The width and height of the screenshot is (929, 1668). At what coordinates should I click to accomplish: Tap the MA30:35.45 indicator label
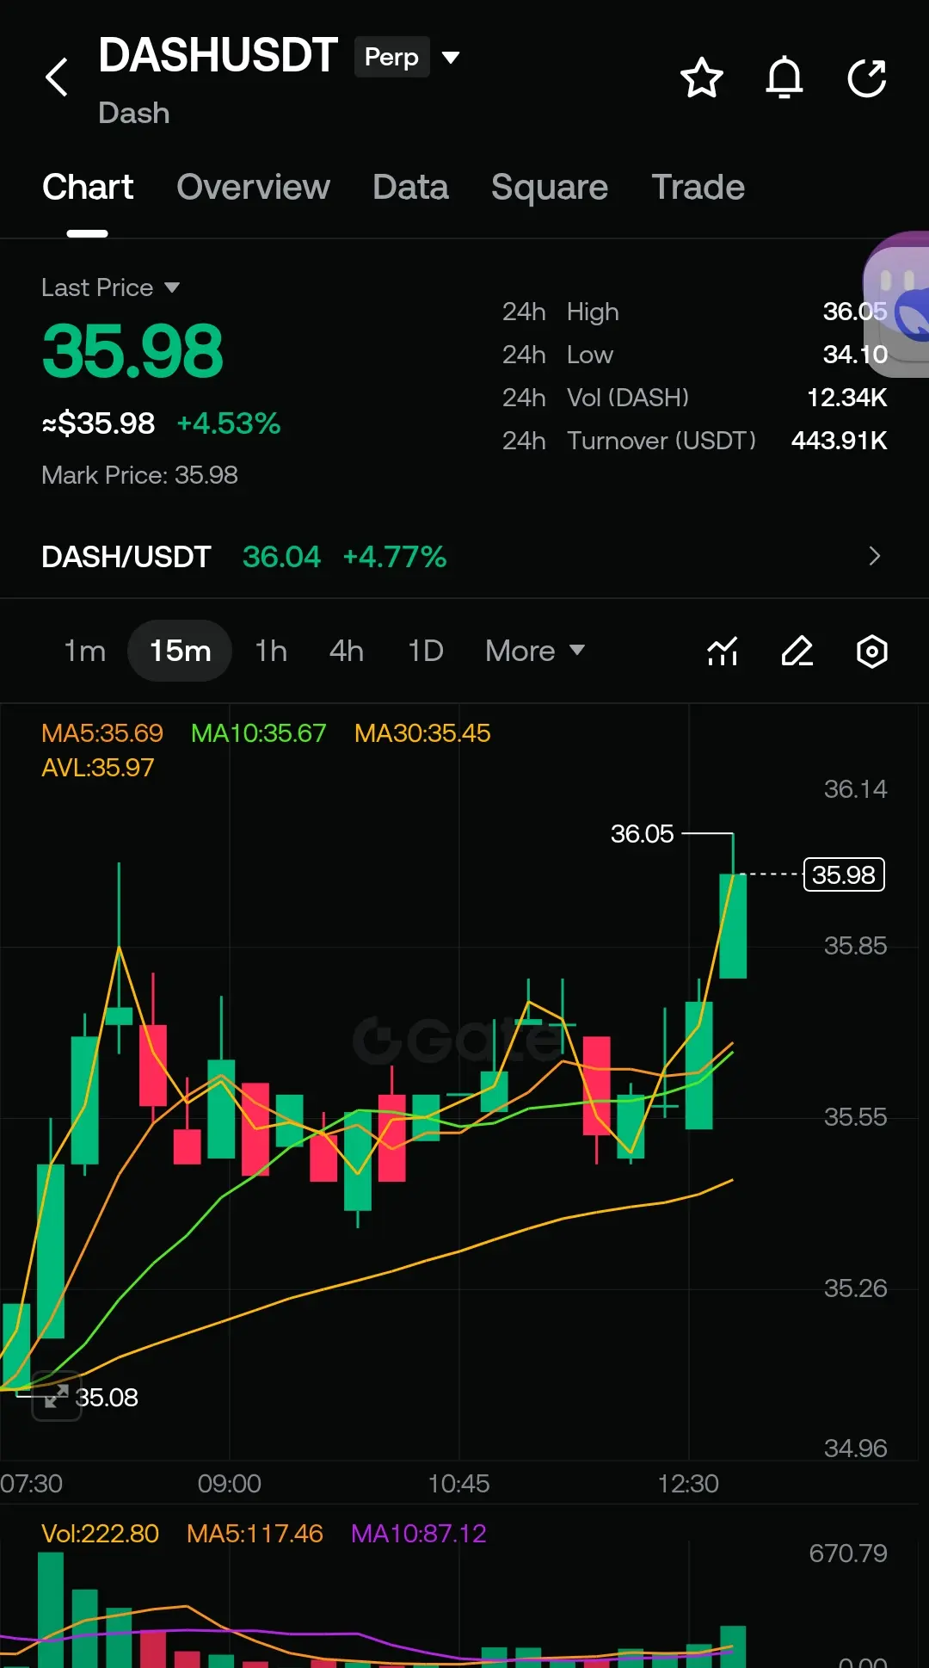click(x=422, y=733)
